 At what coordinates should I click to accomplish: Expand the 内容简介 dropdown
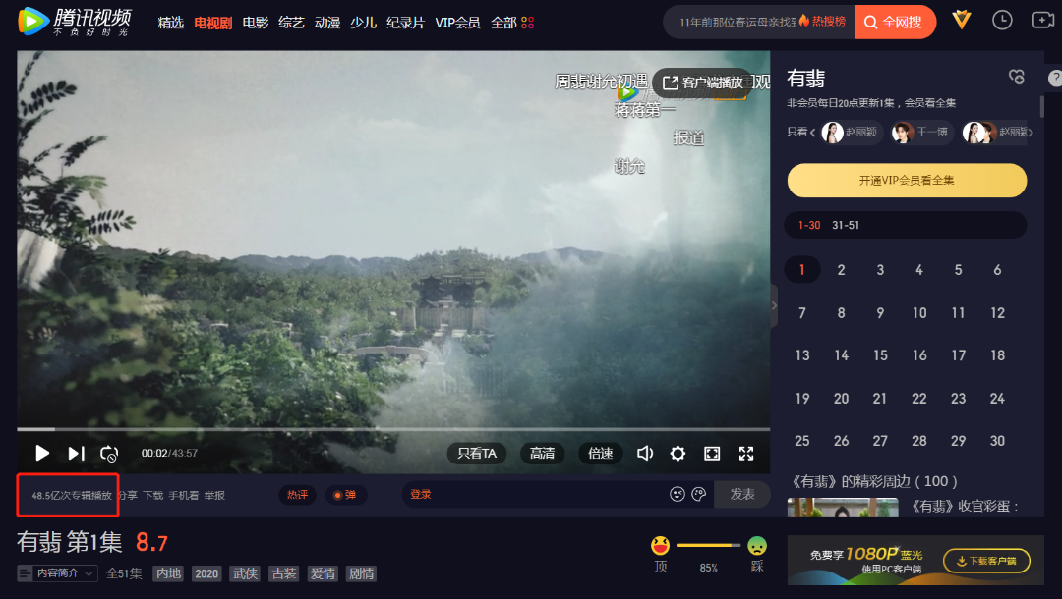coord(58,573)
